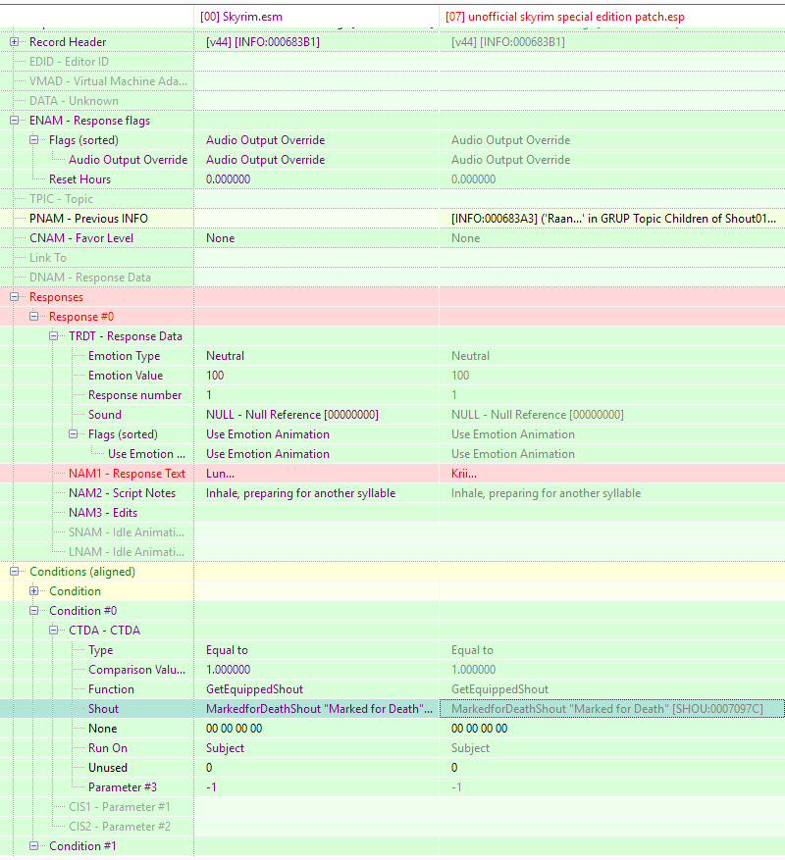The height and width of the screenshot is (860, 785).
Task: Click Skyrim.esm Inhale, preparing for another syllable cell
Action: coord(301,493)
